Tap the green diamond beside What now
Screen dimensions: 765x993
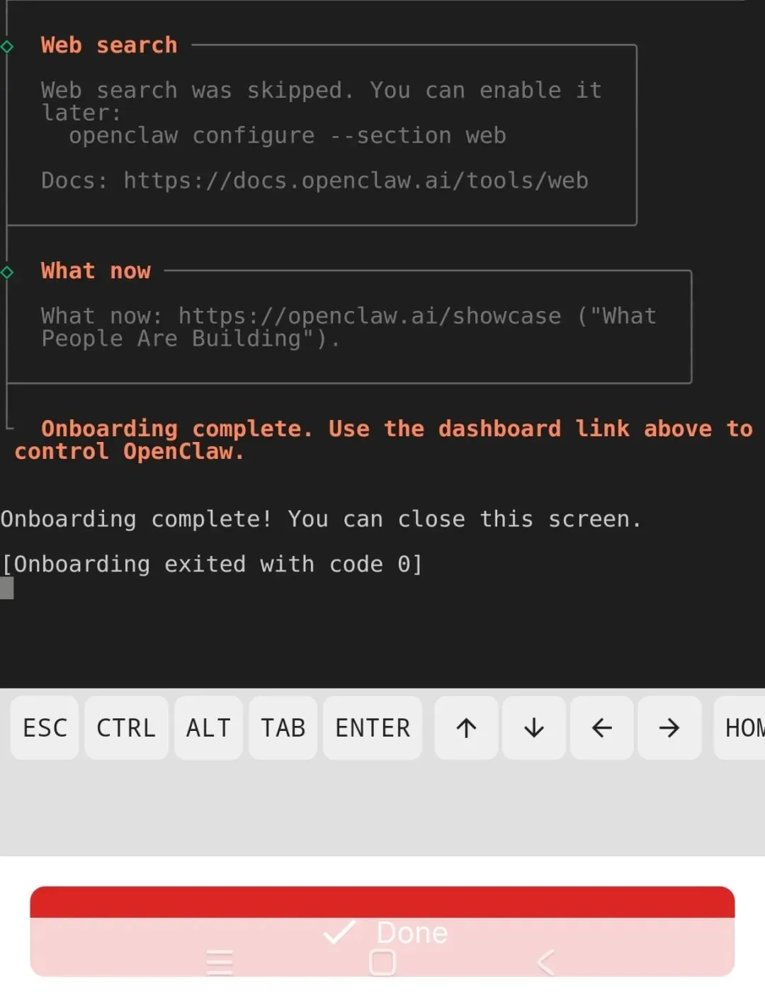[7, 272]
